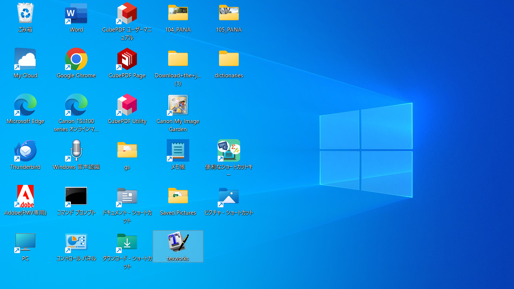Select the コマンド プロンプト shortcut icon

click(x=76, y=196)
